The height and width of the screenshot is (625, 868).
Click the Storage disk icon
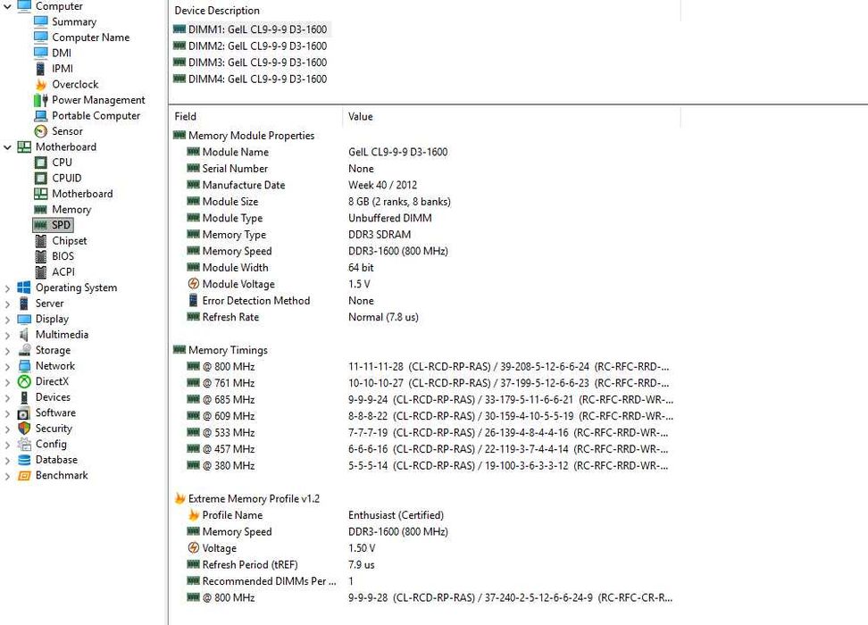[x=24, y=350]
